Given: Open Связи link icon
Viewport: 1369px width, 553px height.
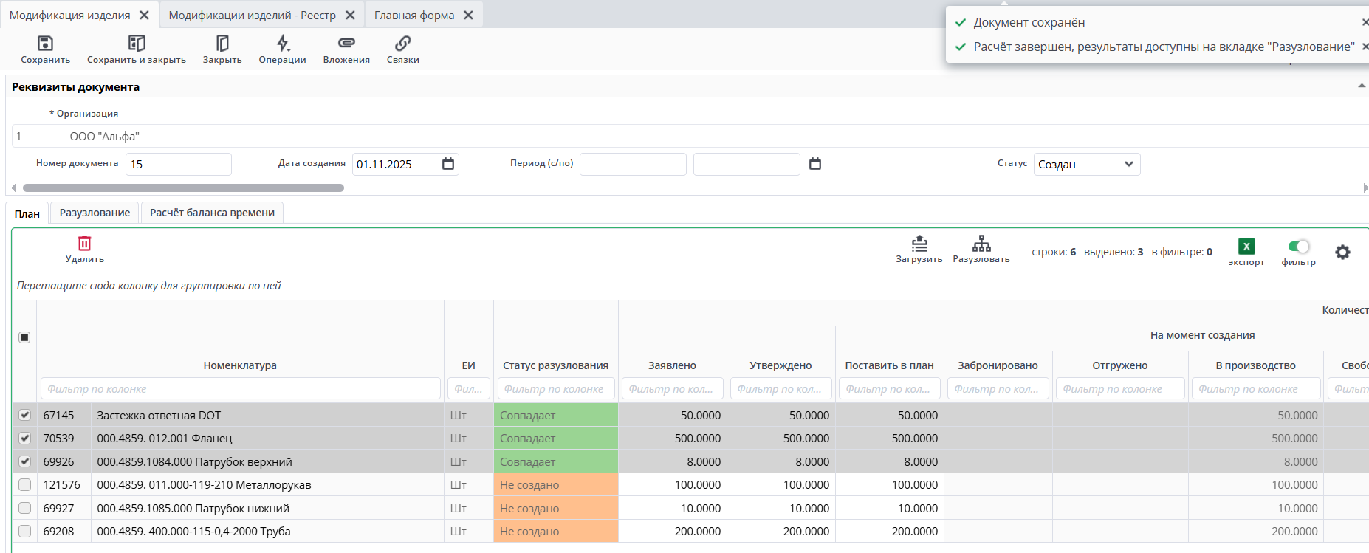Looking at the screenshot, I should 402,44.
